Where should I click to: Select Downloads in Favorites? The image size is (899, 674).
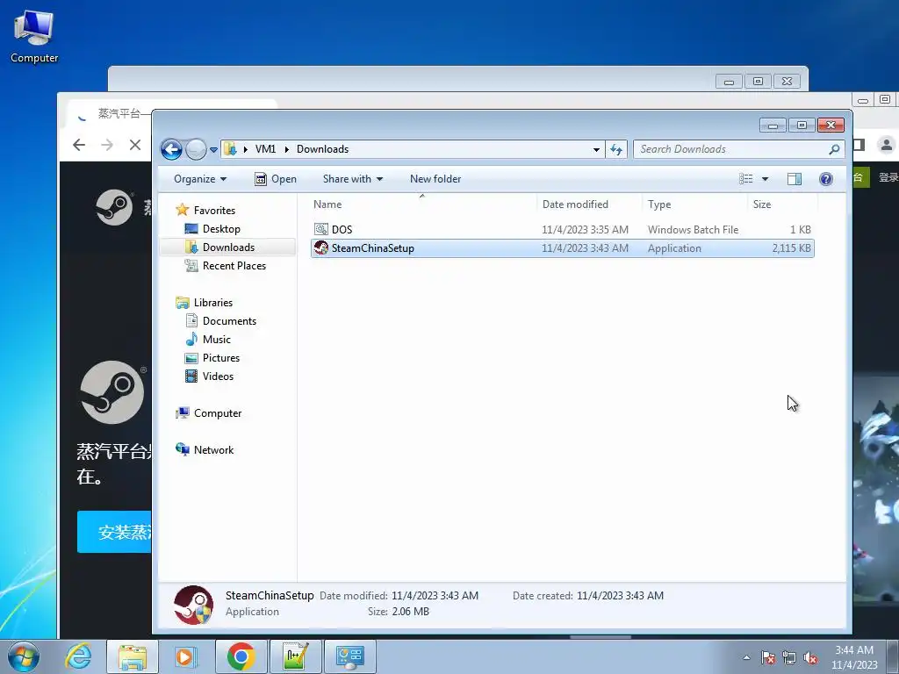click(228, 247)
